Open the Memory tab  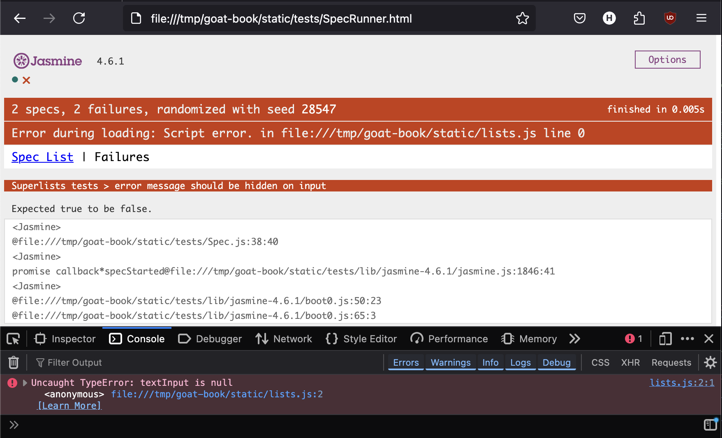[x=529, y=339]
